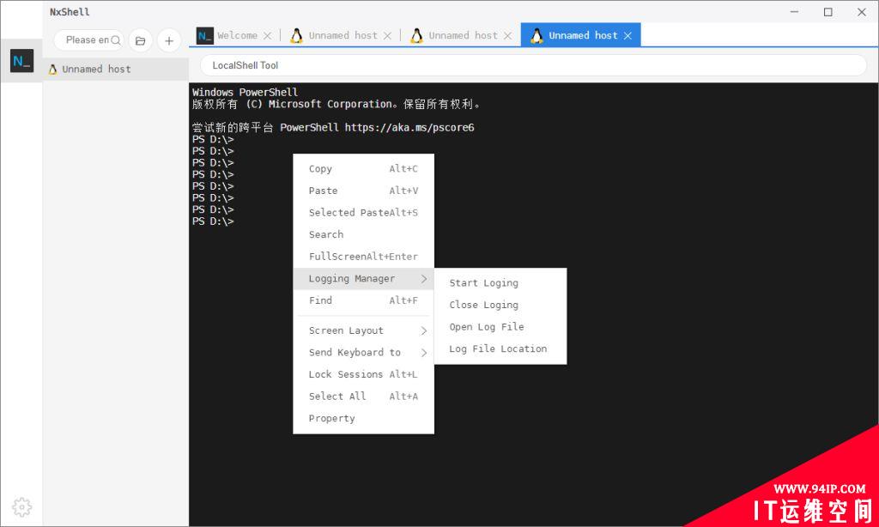Image resolution: width=879 pixels, height=527 pixels.
Task: Choose Lock Sessions from the context menu
Action: (363, 374)
